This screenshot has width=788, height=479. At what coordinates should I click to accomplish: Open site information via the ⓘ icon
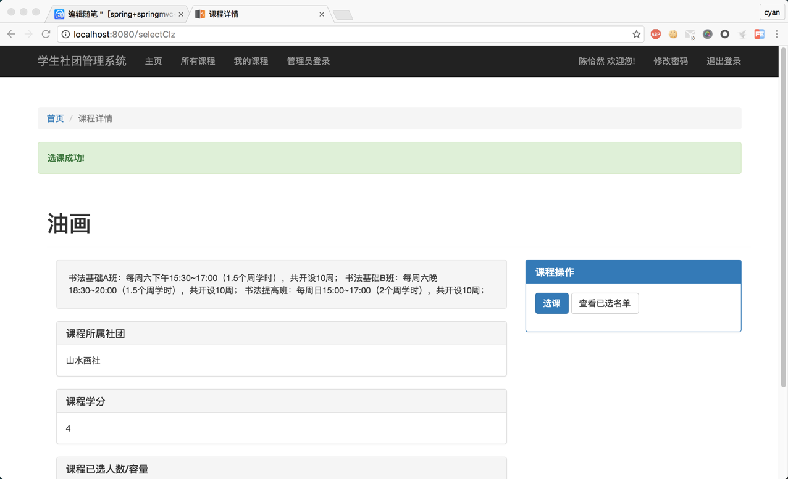[x=65, y=35]
